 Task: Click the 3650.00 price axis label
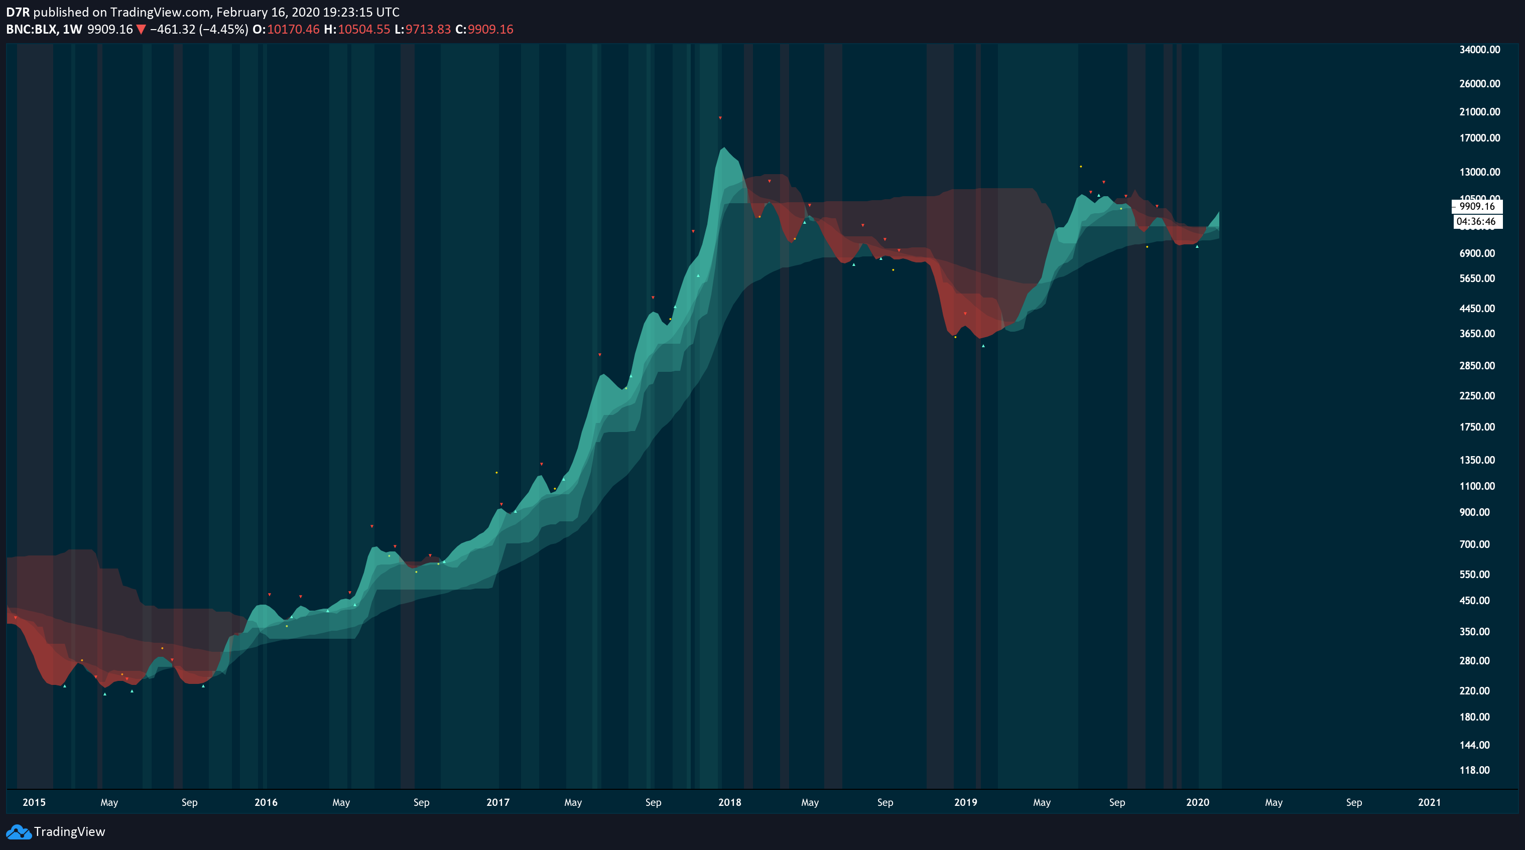[x=1477, y=334]
